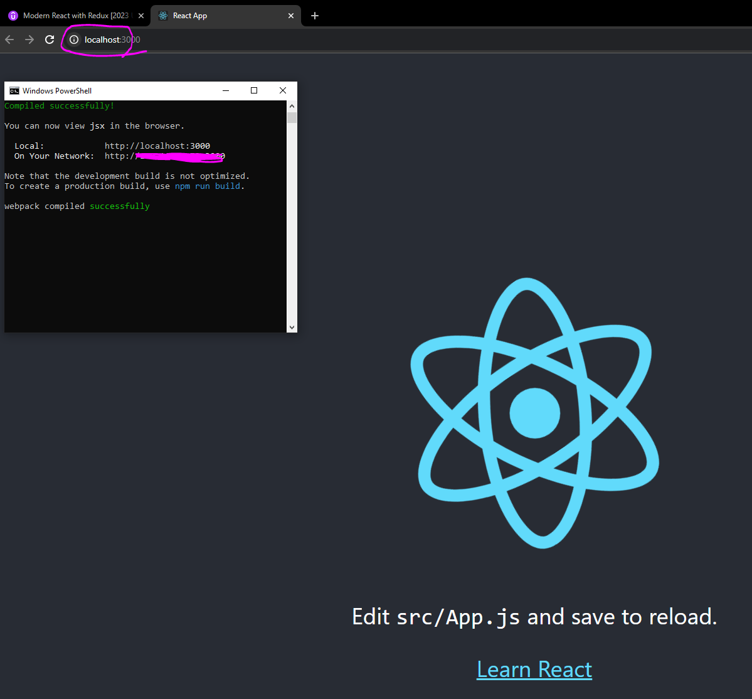Click 'Compiled successfully!' line in PowerShell
752x699 pixels.
click(60, 106)
